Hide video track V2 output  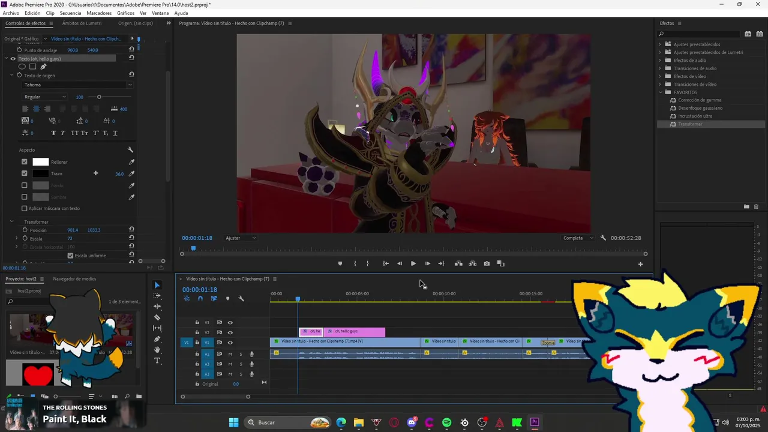(x=230, y=332)
